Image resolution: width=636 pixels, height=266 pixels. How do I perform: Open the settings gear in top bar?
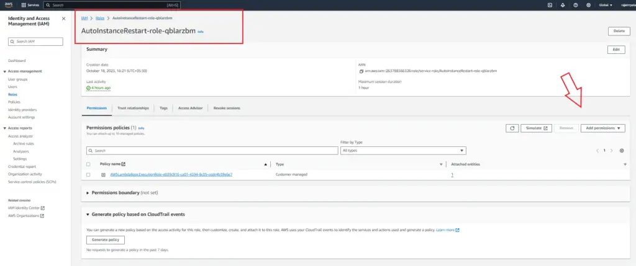[589, 5]
